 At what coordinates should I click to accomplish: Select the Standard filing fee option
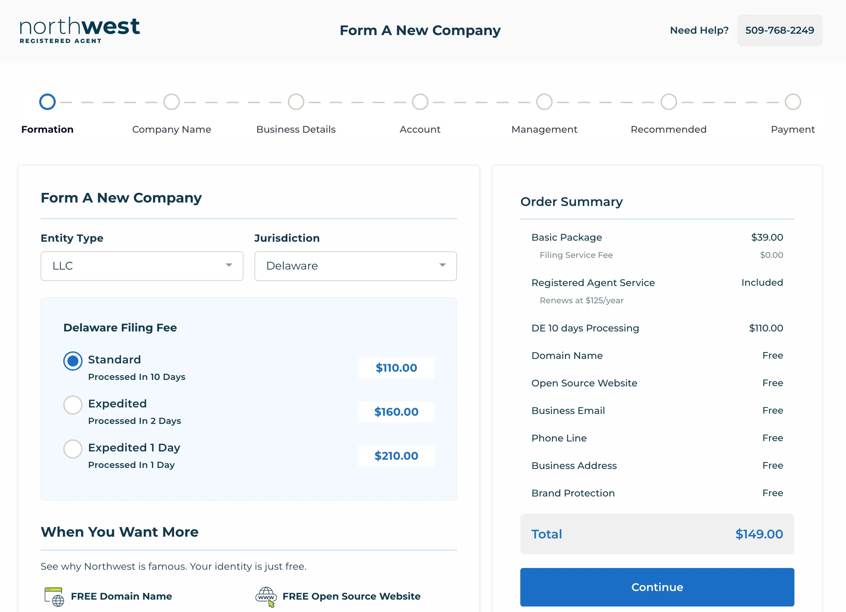coord(73,361)
